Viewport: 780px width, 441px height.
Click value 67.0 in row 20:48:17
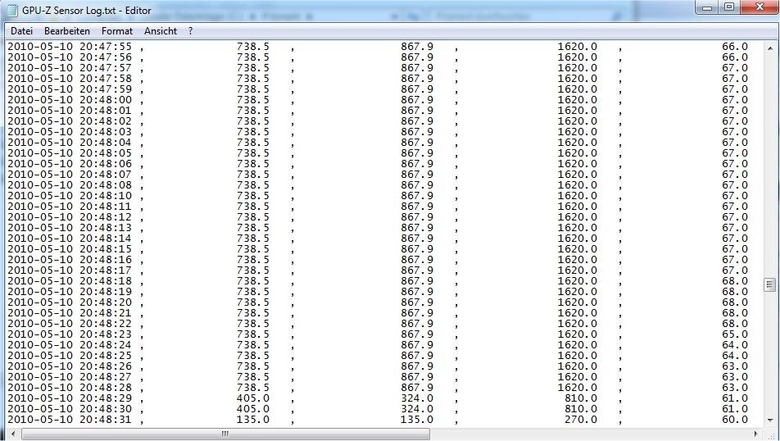point(735,271)
